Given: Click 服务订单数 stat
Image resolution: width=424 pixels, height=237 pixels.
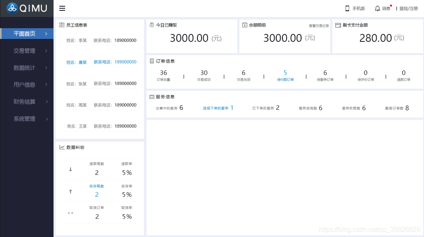Looking at the screenshot, I should pyautogui.click(x=397, y=108).
